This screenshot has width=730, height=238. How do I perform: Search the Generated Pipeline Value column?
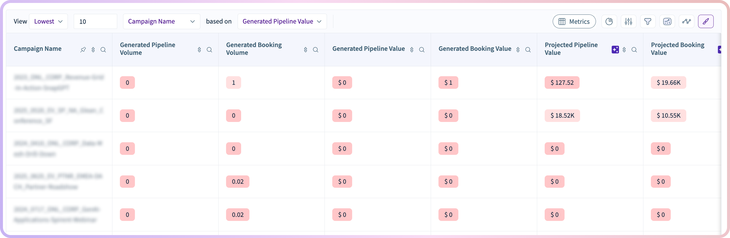pyautogui.click(x=422, y=50)
